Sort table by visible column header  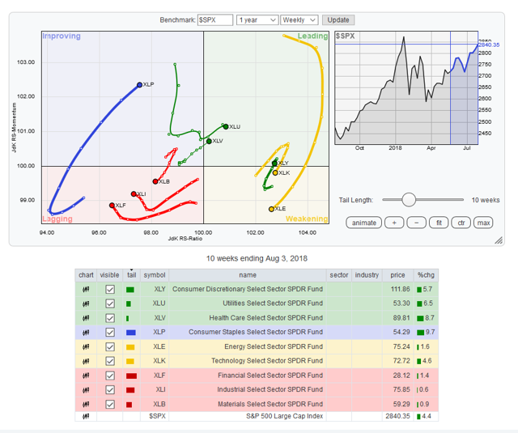(x=109, y=275)
